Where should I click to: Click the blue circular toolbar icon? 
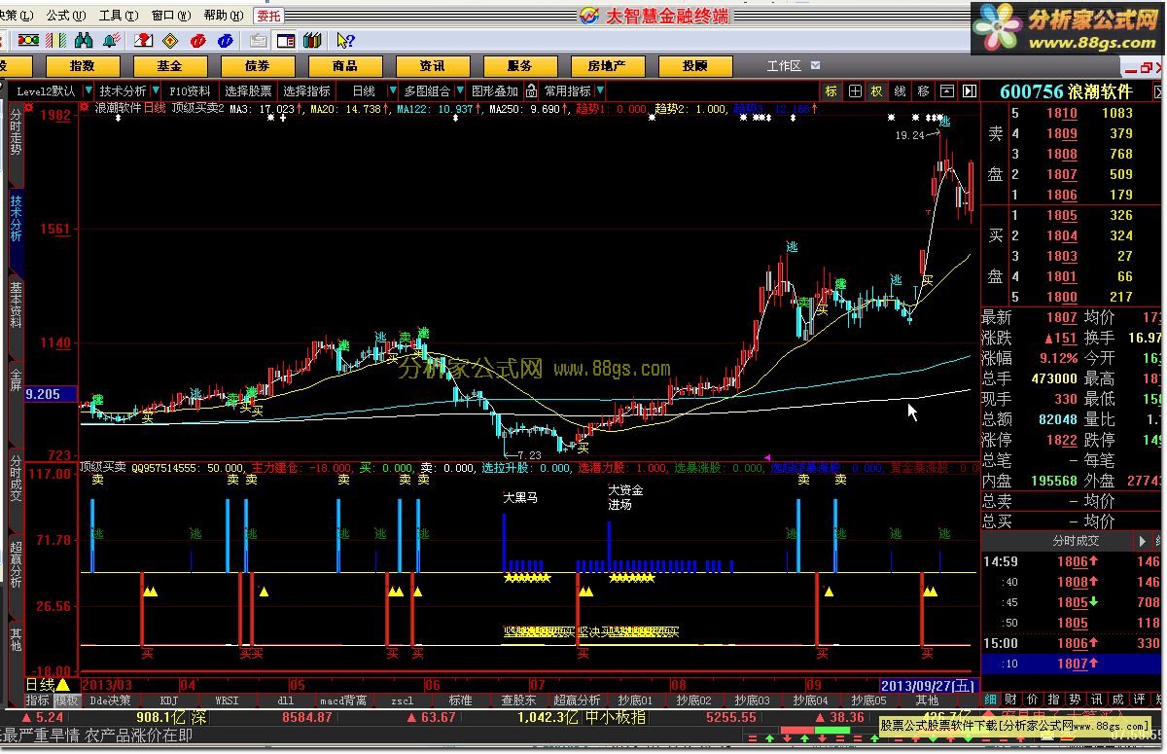pos(226,40)
